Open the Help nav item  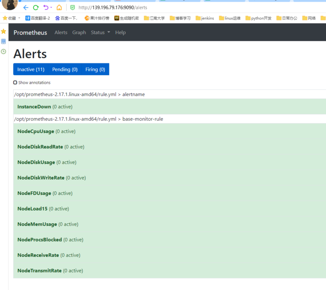(120, 33)
